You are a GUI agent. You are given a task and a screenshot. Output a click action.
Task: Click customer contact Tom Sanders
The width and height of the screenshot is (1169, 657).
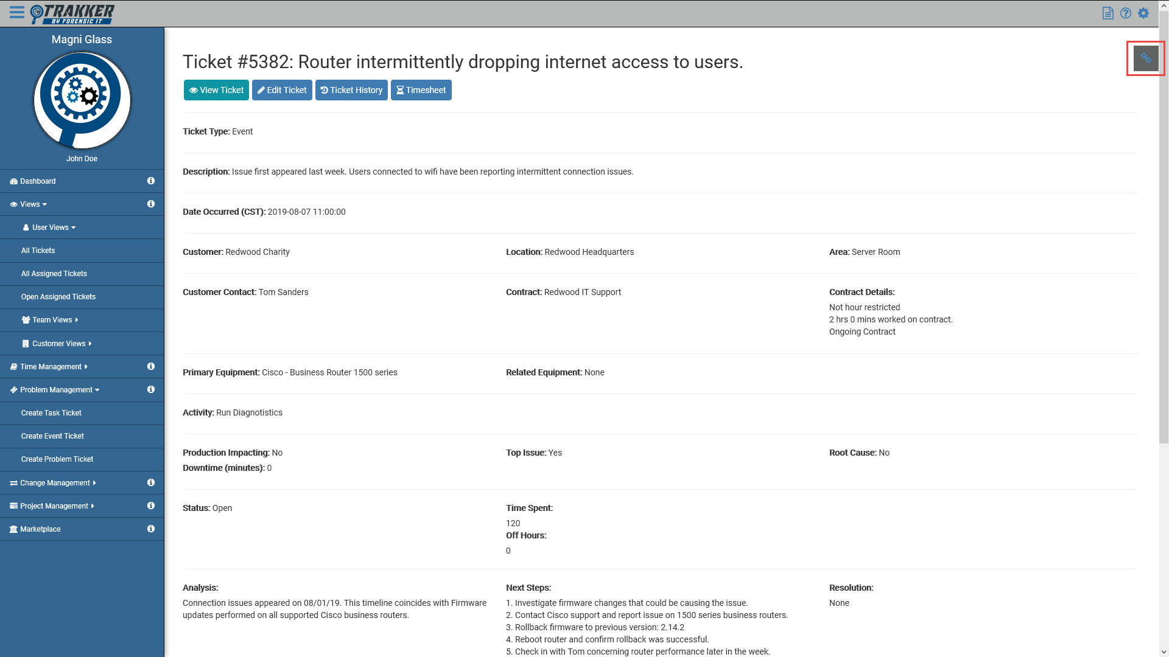pyautogui.click(x=283, y=292)
